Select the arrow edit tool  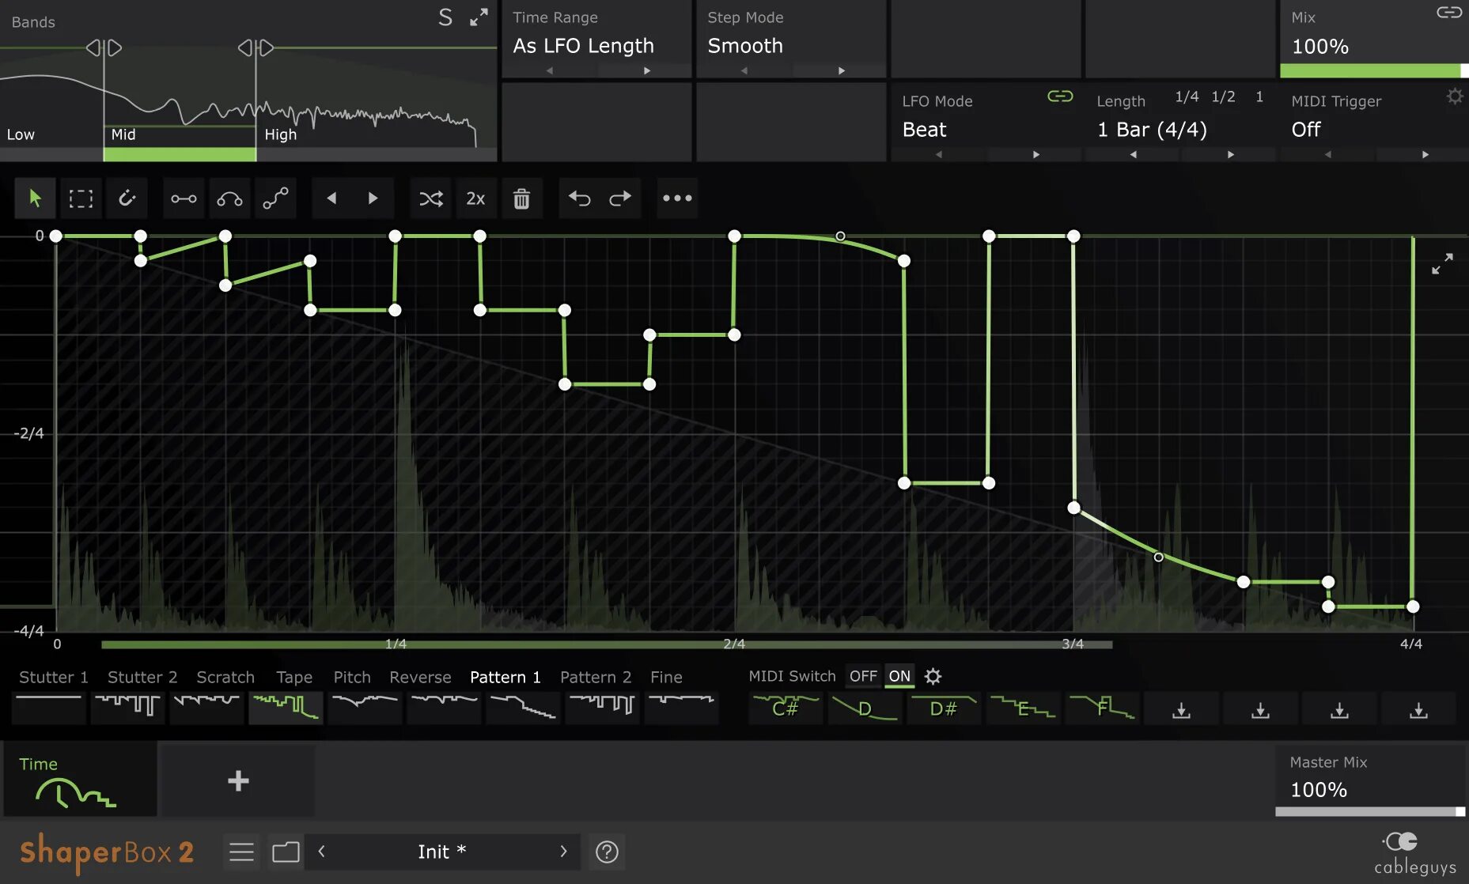[35, 198]
